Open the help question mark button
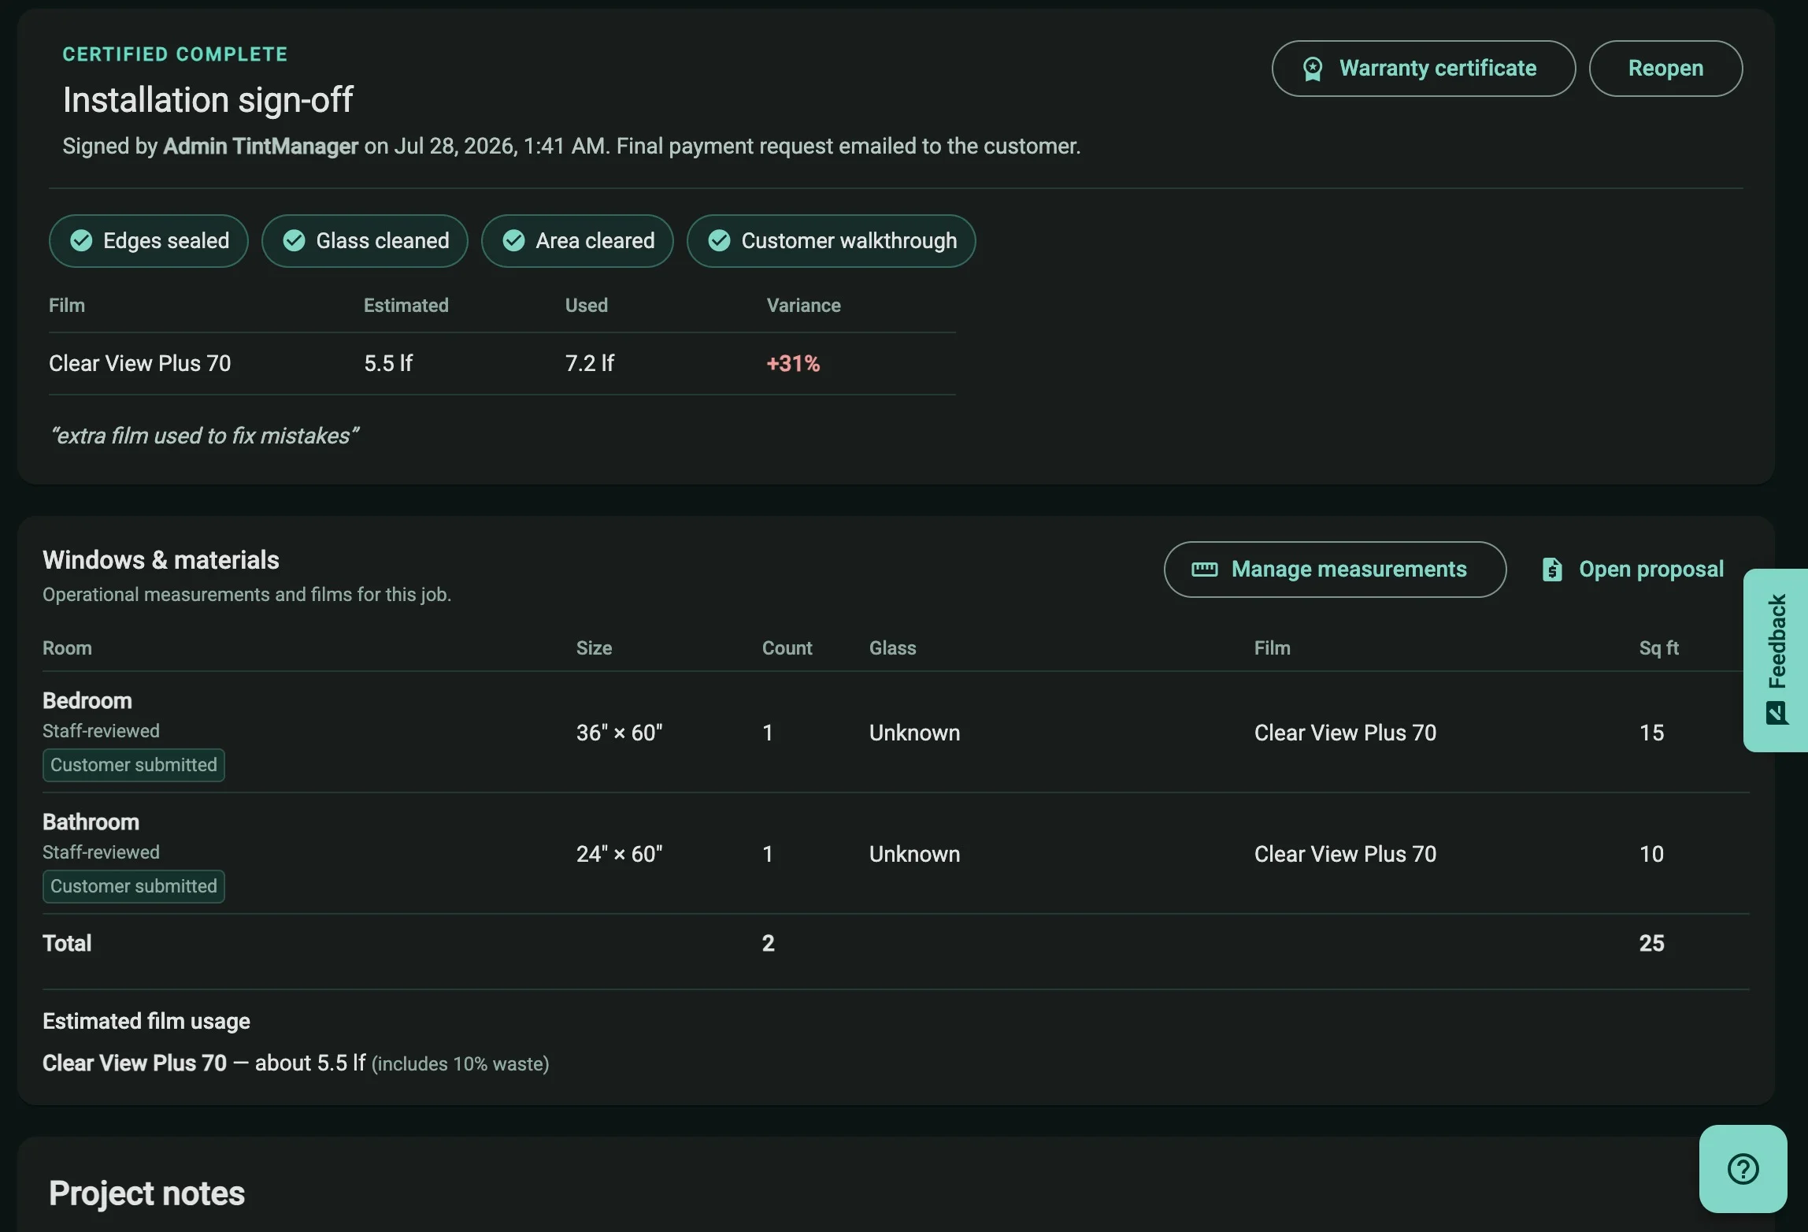This screenshot has height=1232, width=1808. click(x=1743, y=1169)
